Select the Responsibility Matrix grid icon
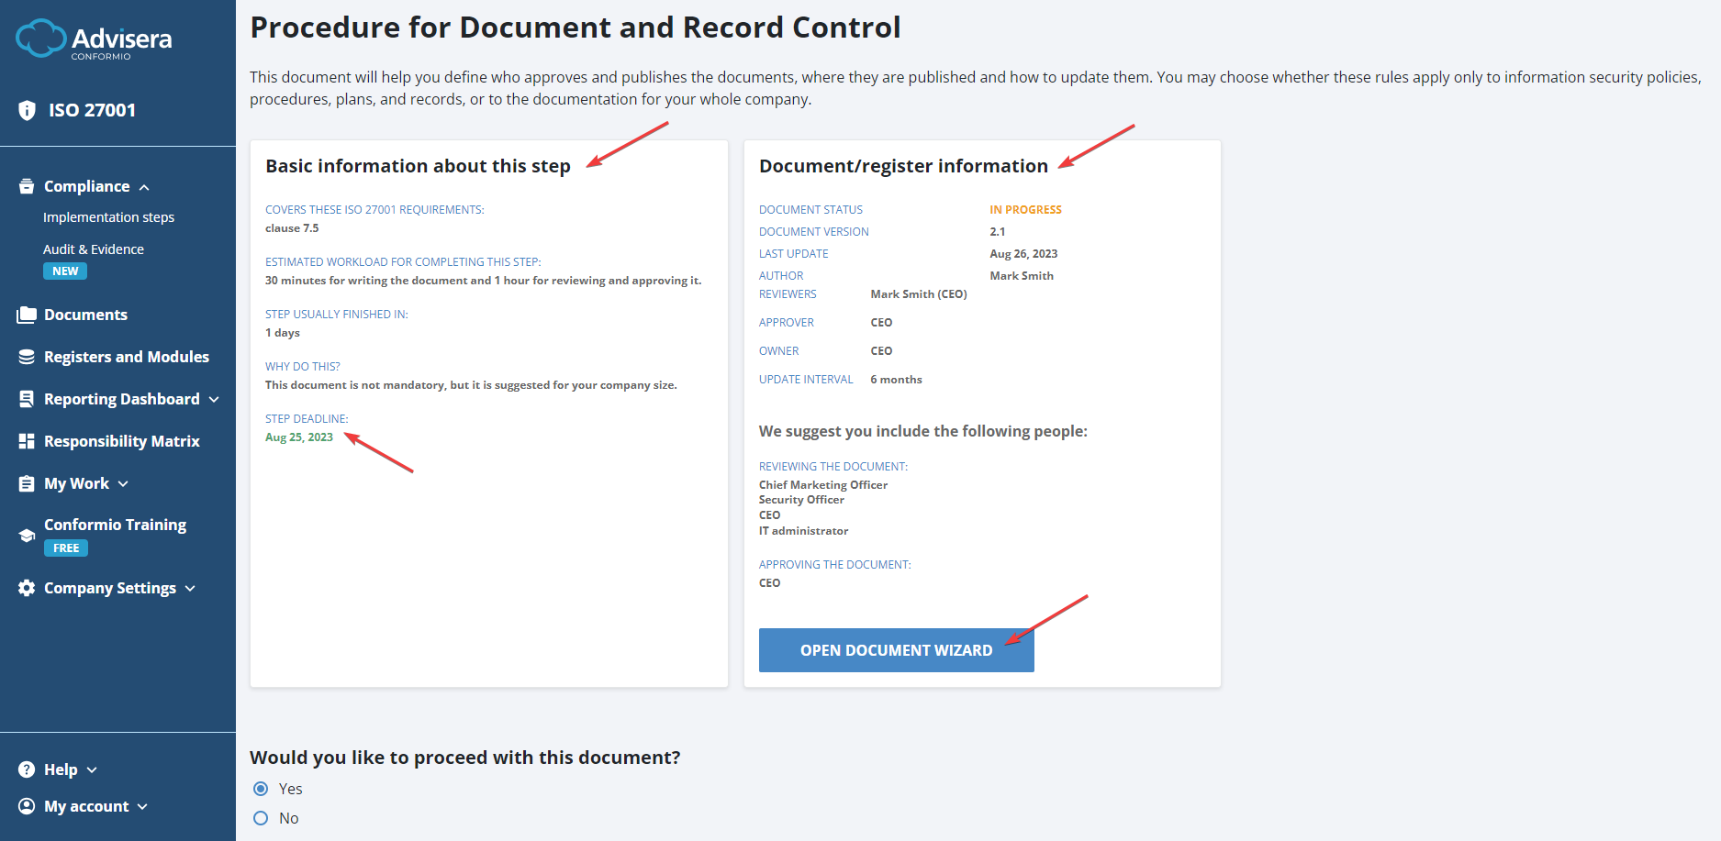This screenshot has height=841, width=1721. point(27,441)
